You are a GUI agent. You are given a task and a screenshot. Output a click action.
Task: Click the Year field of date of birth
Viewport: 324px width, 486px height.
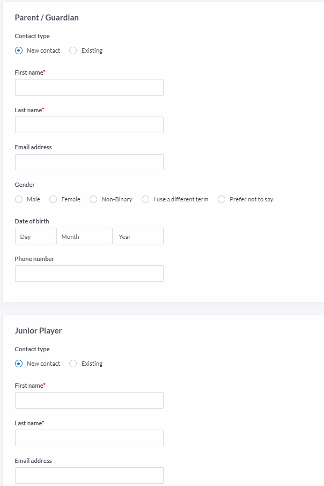click(x=138, y=236)
